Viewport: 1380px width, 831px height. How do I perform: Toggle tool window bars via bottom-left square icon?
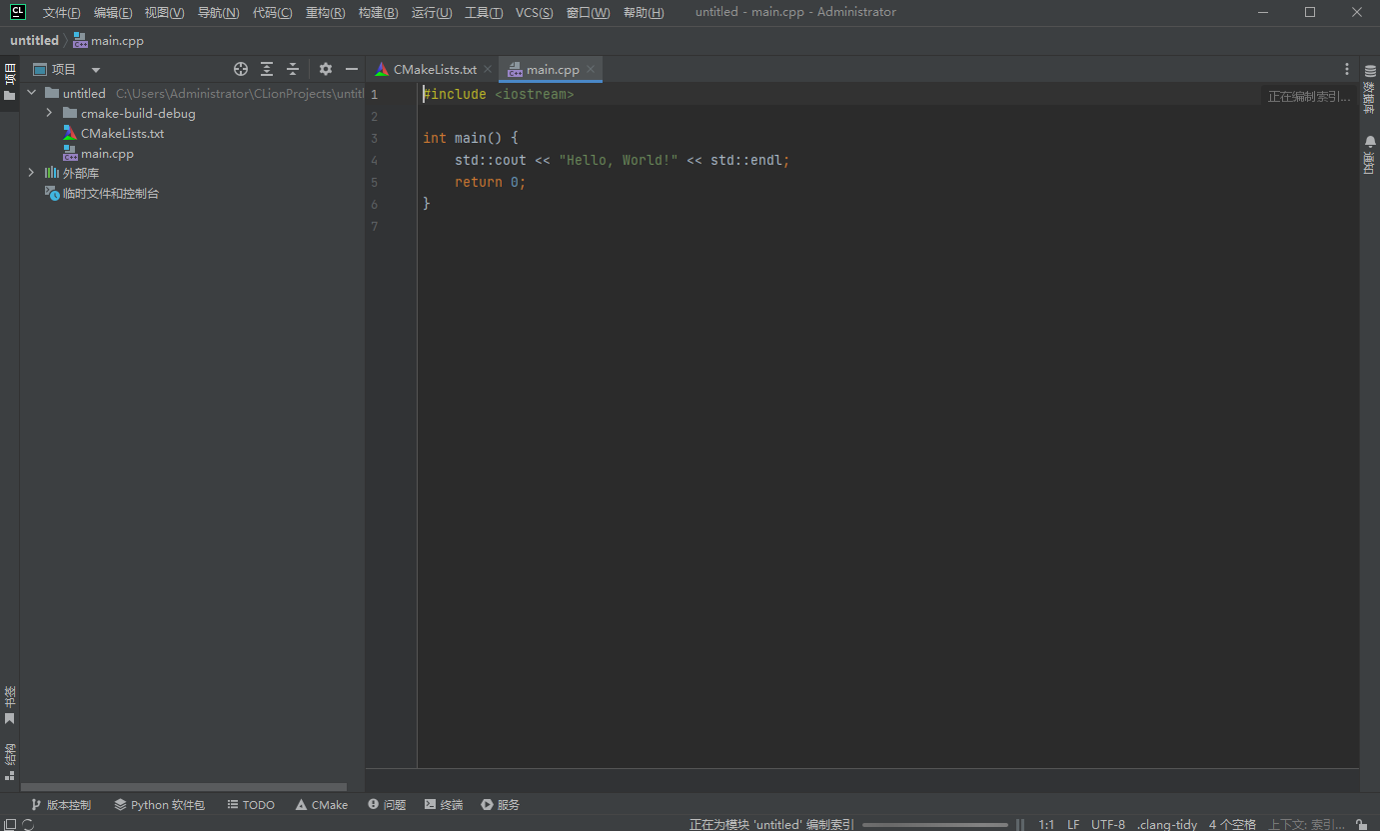pos(10,824)
